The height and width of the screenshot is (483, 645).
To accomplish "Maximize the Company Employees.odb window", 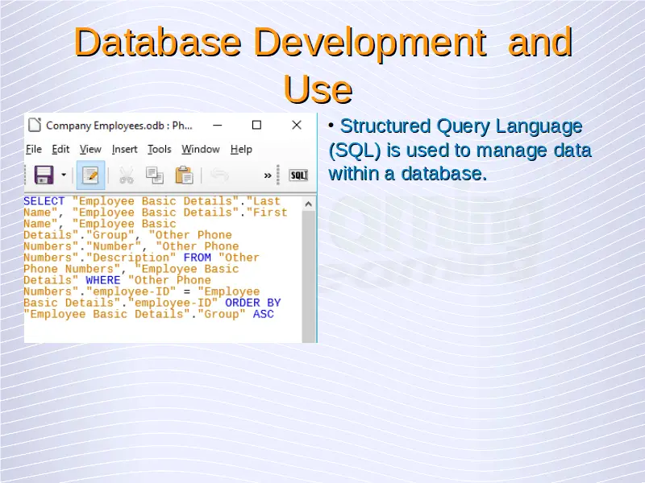I will click(256, 125).
